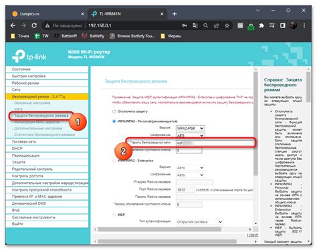Click the browser forward arrow

(x=23, y=26)
